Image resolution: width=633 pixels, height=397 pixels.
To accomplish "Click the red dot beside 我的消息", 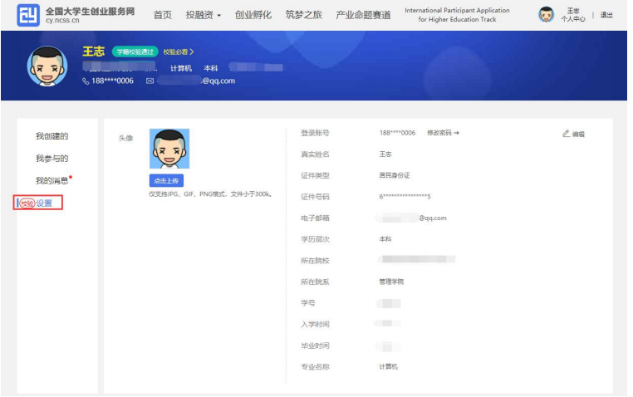I will [71, 177].
